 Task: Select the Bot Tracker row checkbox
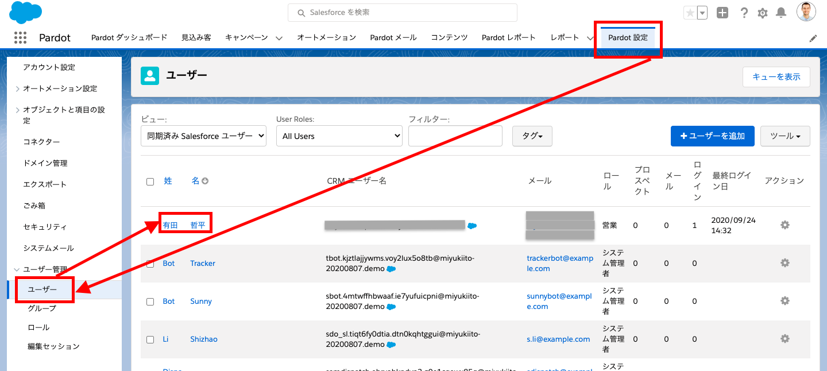click(150, 264)
